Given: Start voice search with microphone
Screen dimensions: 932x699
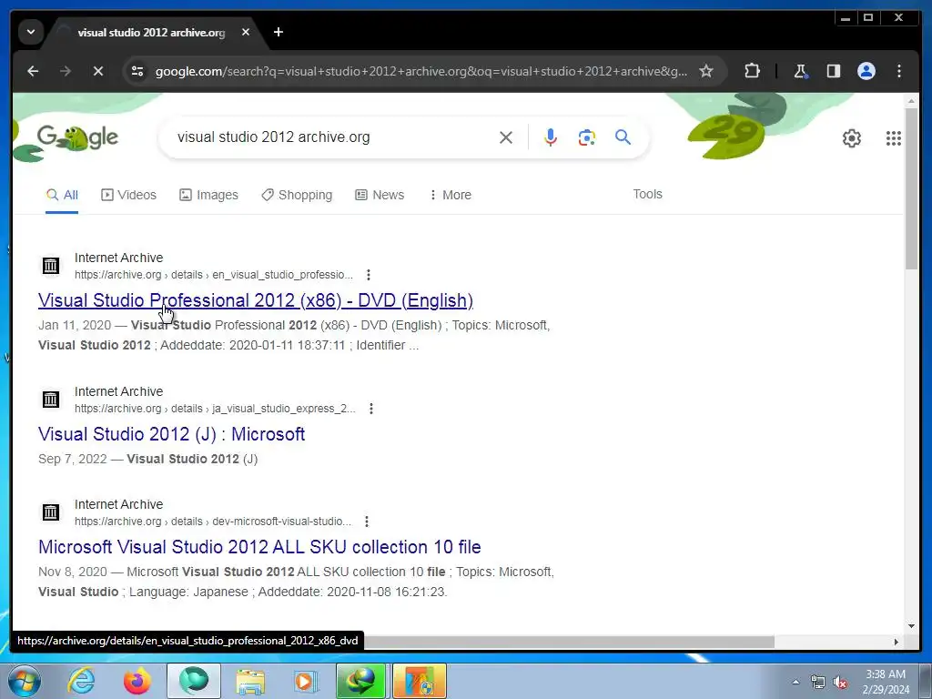Looking at the screenshot, I should click(x=551, y=137).
